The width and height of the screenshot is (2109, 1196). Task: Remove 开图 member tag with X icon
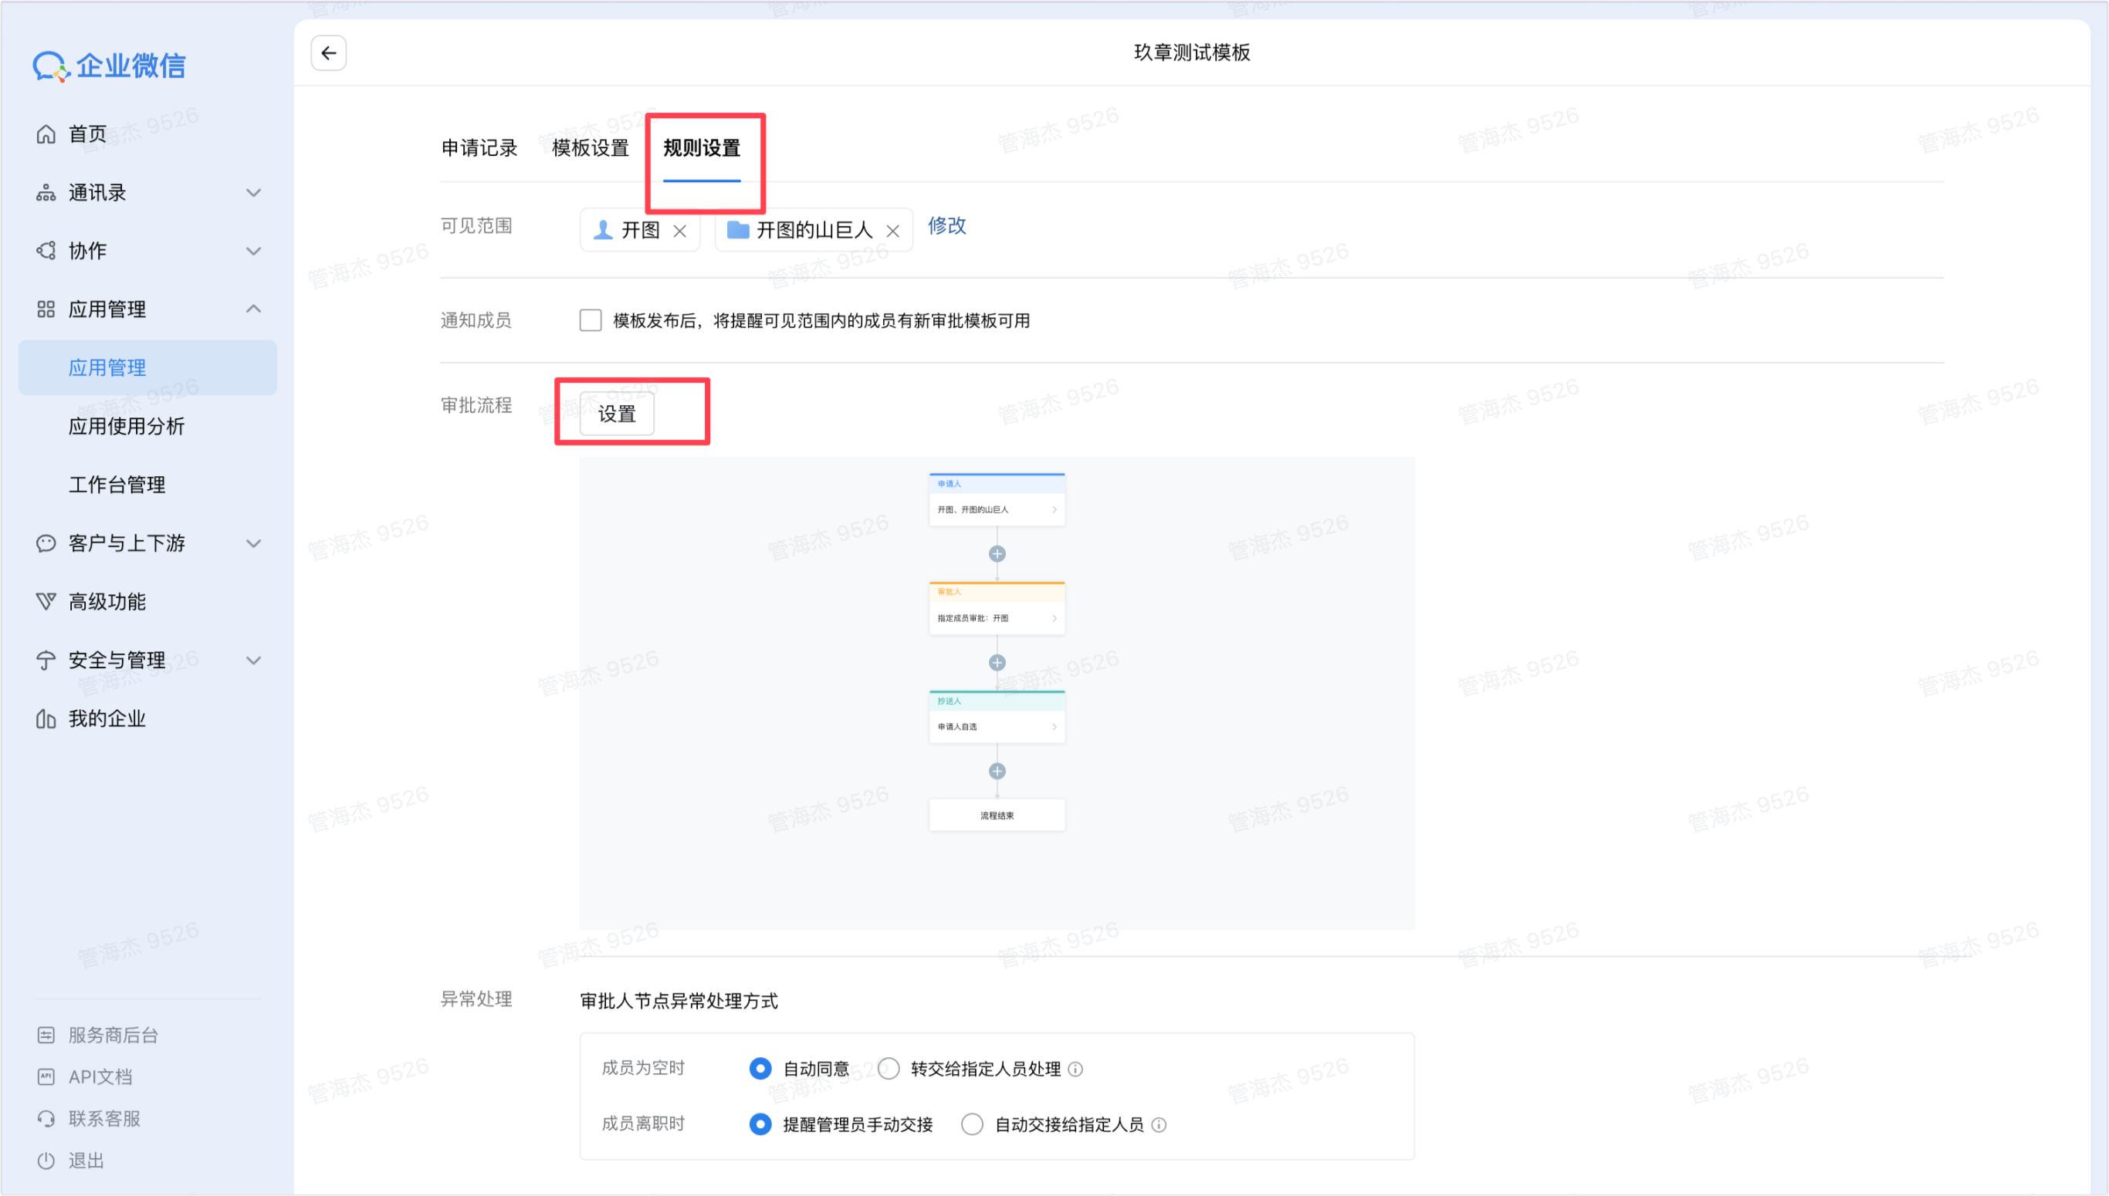(x=679, y=231)
